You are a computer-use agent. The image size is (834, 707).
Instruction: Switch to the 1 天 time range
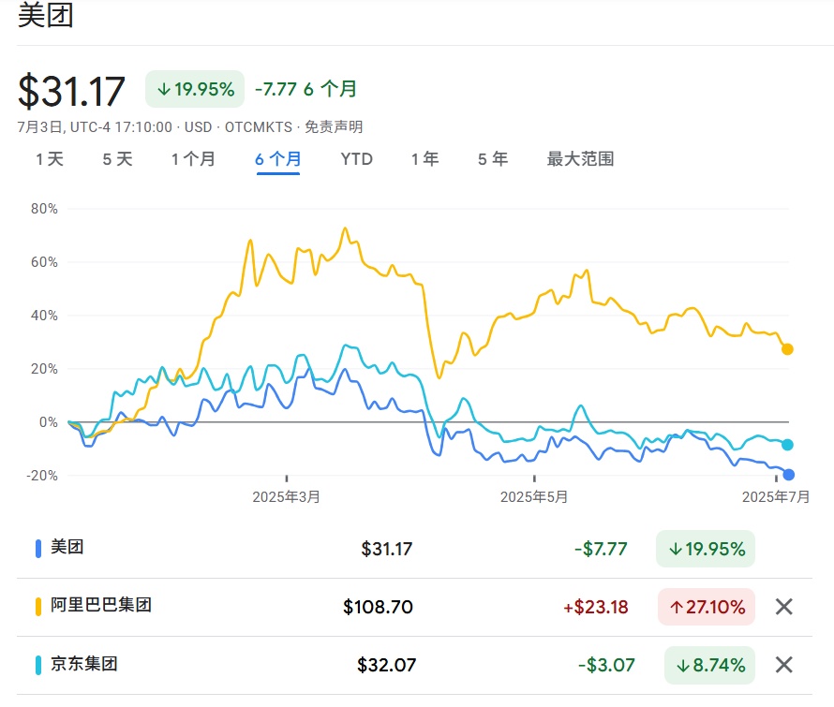[50, 159]
